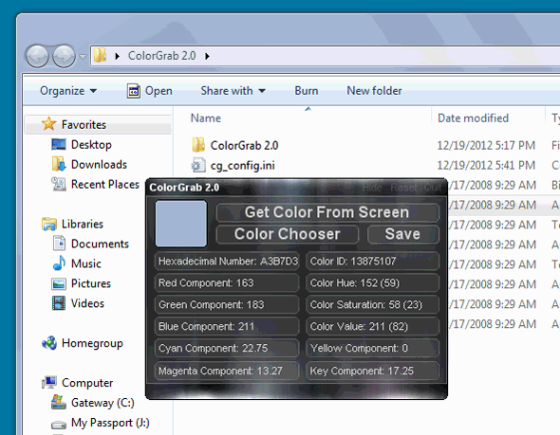The height and width of the screenshot is (435, 560).
Task: Click the Green Component 183 field
Action: (x=227, y=305)
